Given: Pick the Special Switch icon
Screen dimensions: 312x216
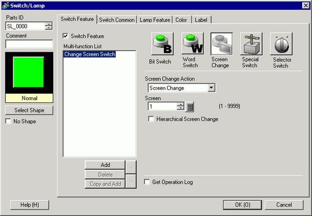Looking at the screenshot, I should (251, 44).
